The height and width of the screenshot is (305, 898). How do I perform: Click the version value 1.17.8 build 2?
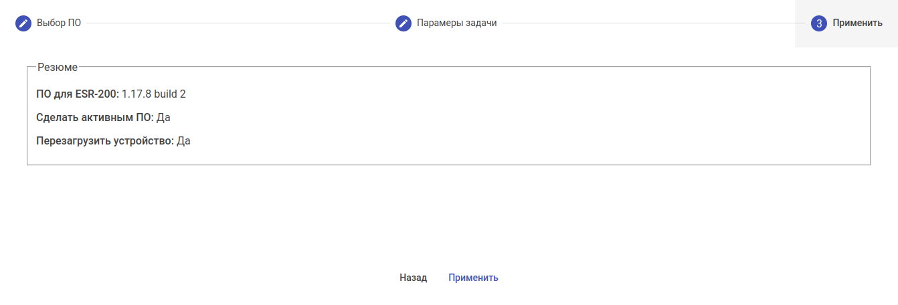click(x=153, y=94)
